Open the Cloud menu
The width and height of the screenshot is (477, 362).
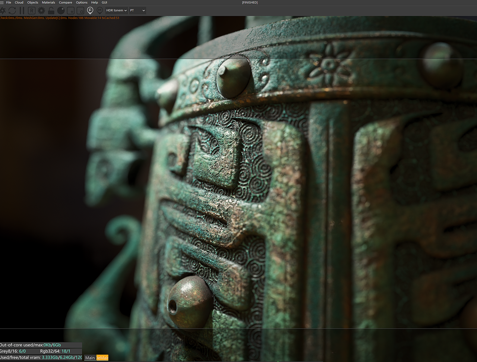[x=19, y=3]
